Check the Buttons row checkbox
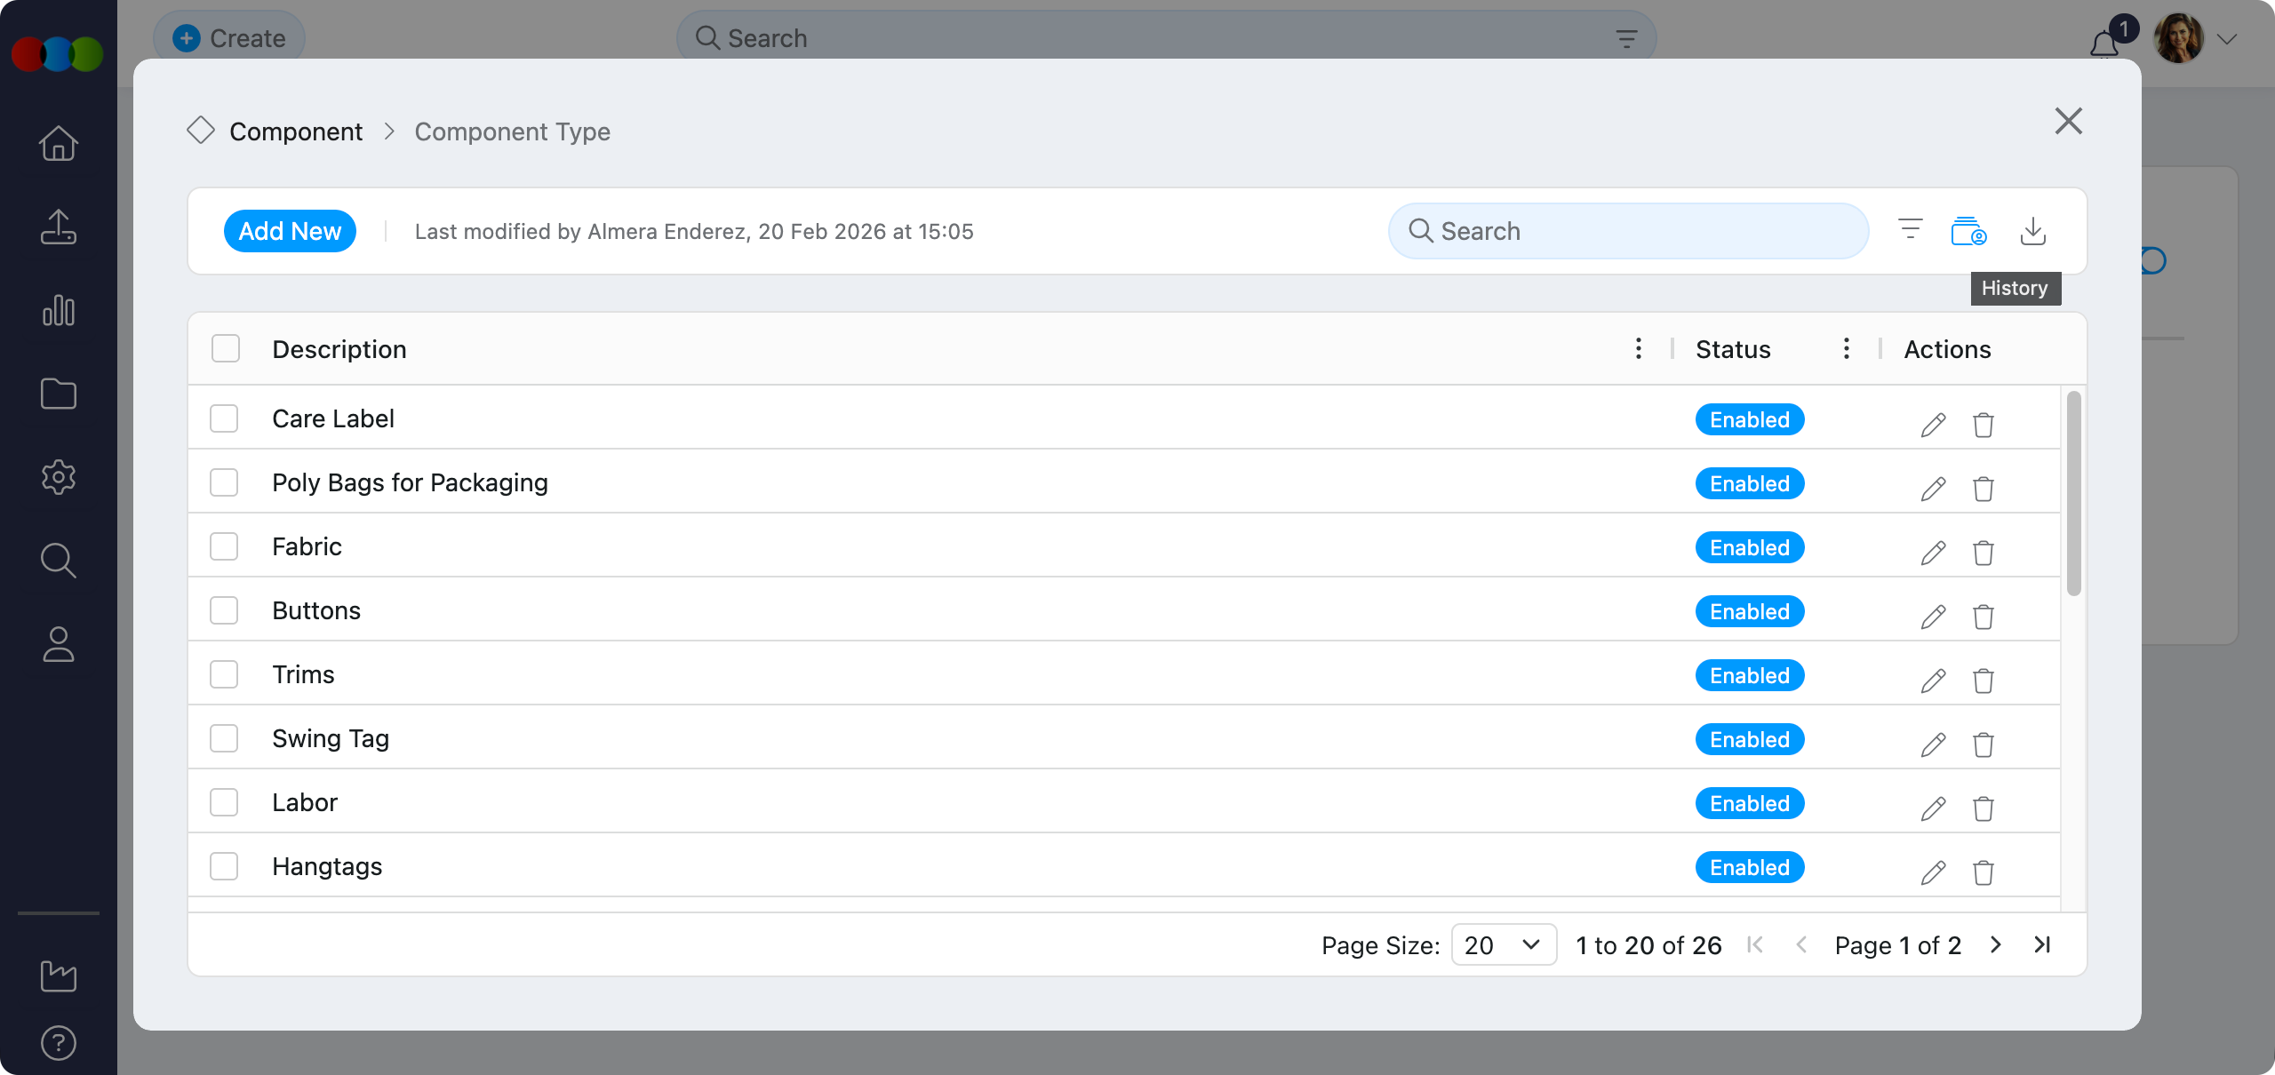 click(224, 610)
